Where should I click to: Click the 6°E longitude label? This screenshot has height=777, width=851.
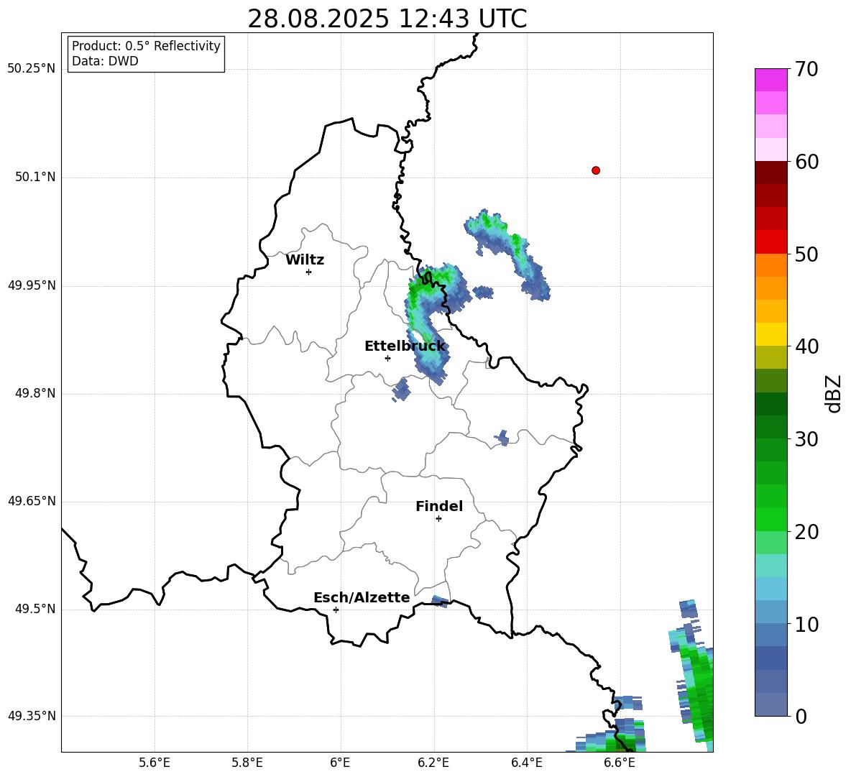click(x=340, y=763)
